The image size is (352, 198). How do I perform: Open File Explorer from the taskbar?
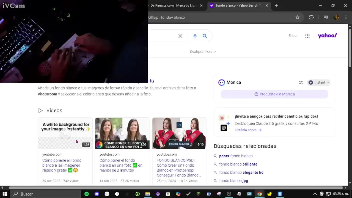[x=148, y=194]
